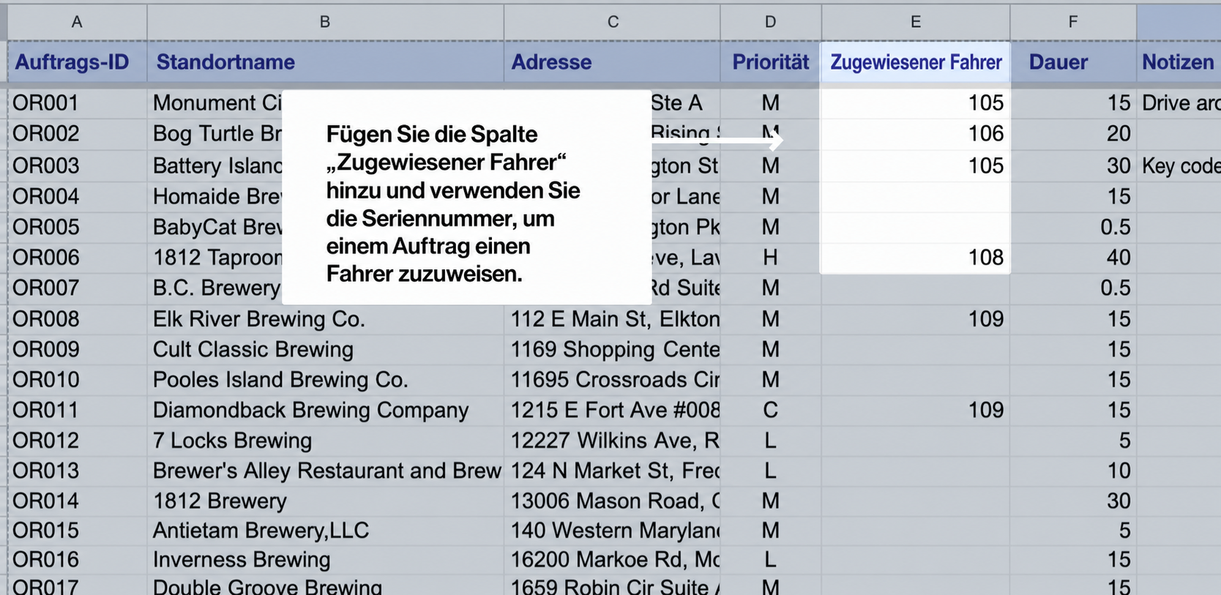The height and width of the screenshot is (595, 1221).
Task: Select driver cell 109 in row OR008
Action: click(x=916, y=319)
